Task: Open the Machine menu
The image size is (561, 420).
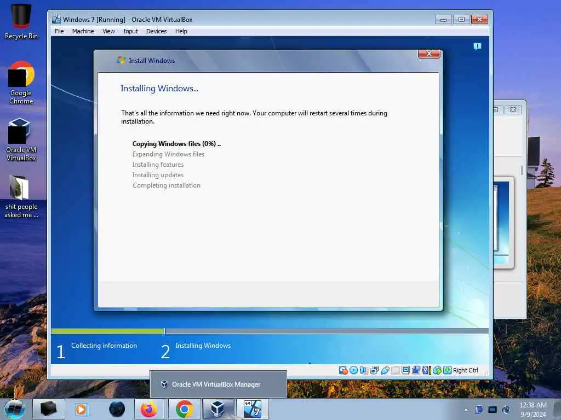Action: click(x=83, y=31)
